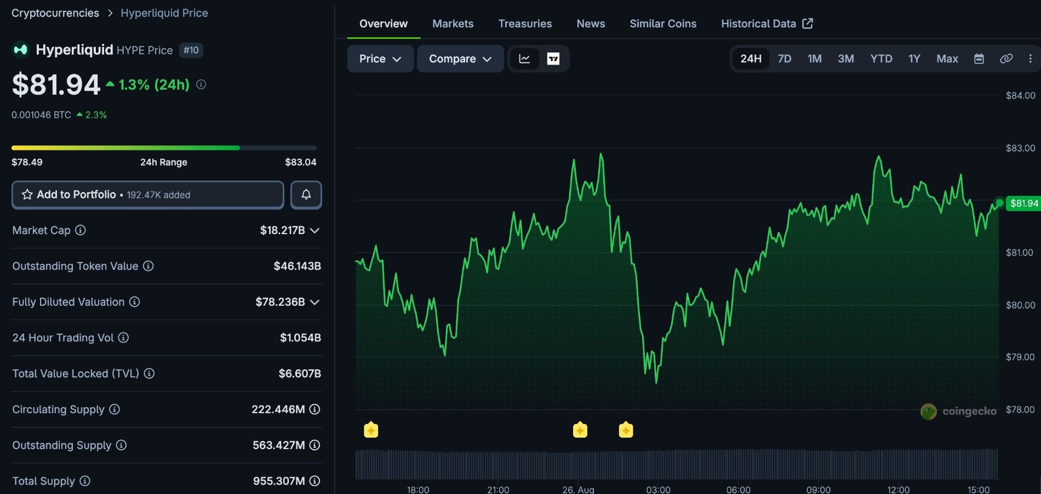Show Outstanding Supply label info icon
Image resolution: width=1041 pixels, height=494 pixels.
tap(122, 445)
